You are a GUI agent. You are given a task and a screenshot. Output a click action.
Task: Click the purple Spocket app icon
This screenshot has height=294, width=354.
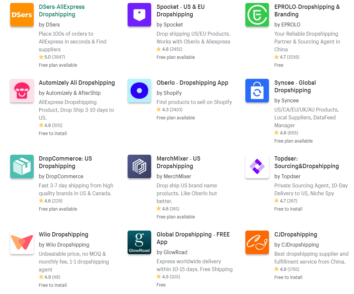click(139, 15)
